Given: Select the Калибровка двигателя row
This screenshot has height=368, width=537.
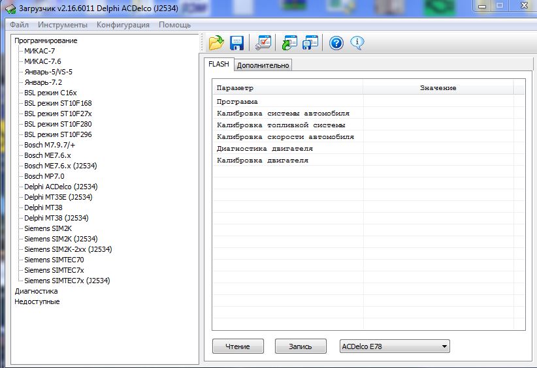Looking at the screenshot, I should 368,160.
